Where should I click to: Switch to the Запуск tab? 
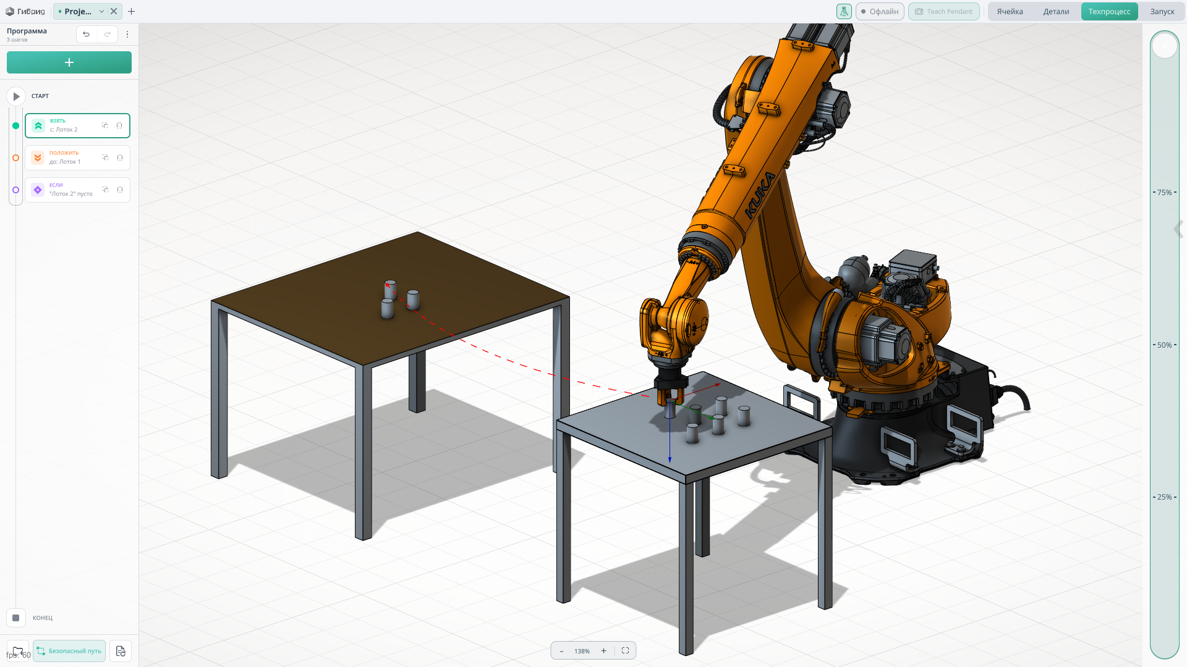[x=1162, y=11]
